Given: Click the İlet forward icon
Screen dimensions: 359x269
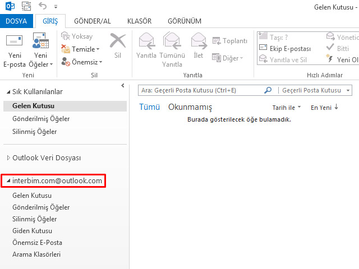Looking at the screenshot, I should click(199, 41).
